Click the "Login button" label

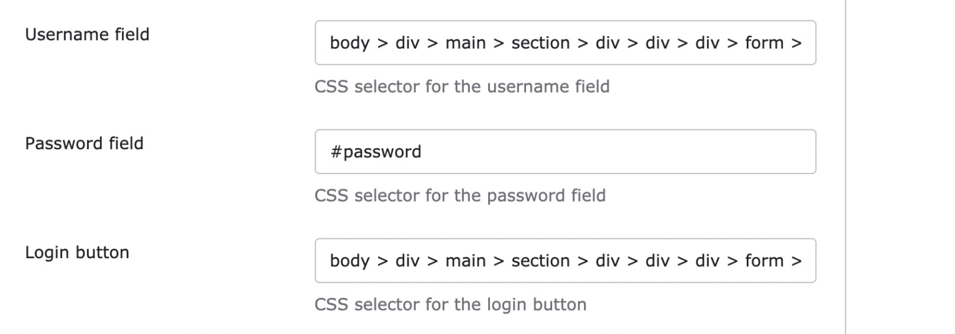[77, 253]
